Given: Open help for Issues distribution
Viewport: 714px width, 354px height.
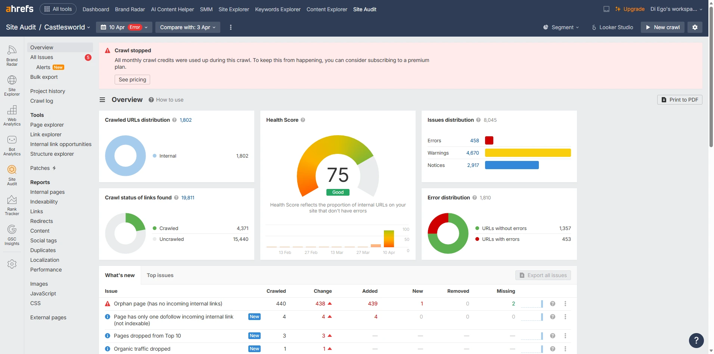Looking at the screenshot, I should [478, 120].
